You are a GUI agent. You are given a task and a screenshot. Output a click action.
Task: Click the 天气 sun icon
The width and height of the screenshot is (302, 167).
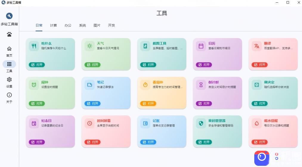click(x=89, y=46)
